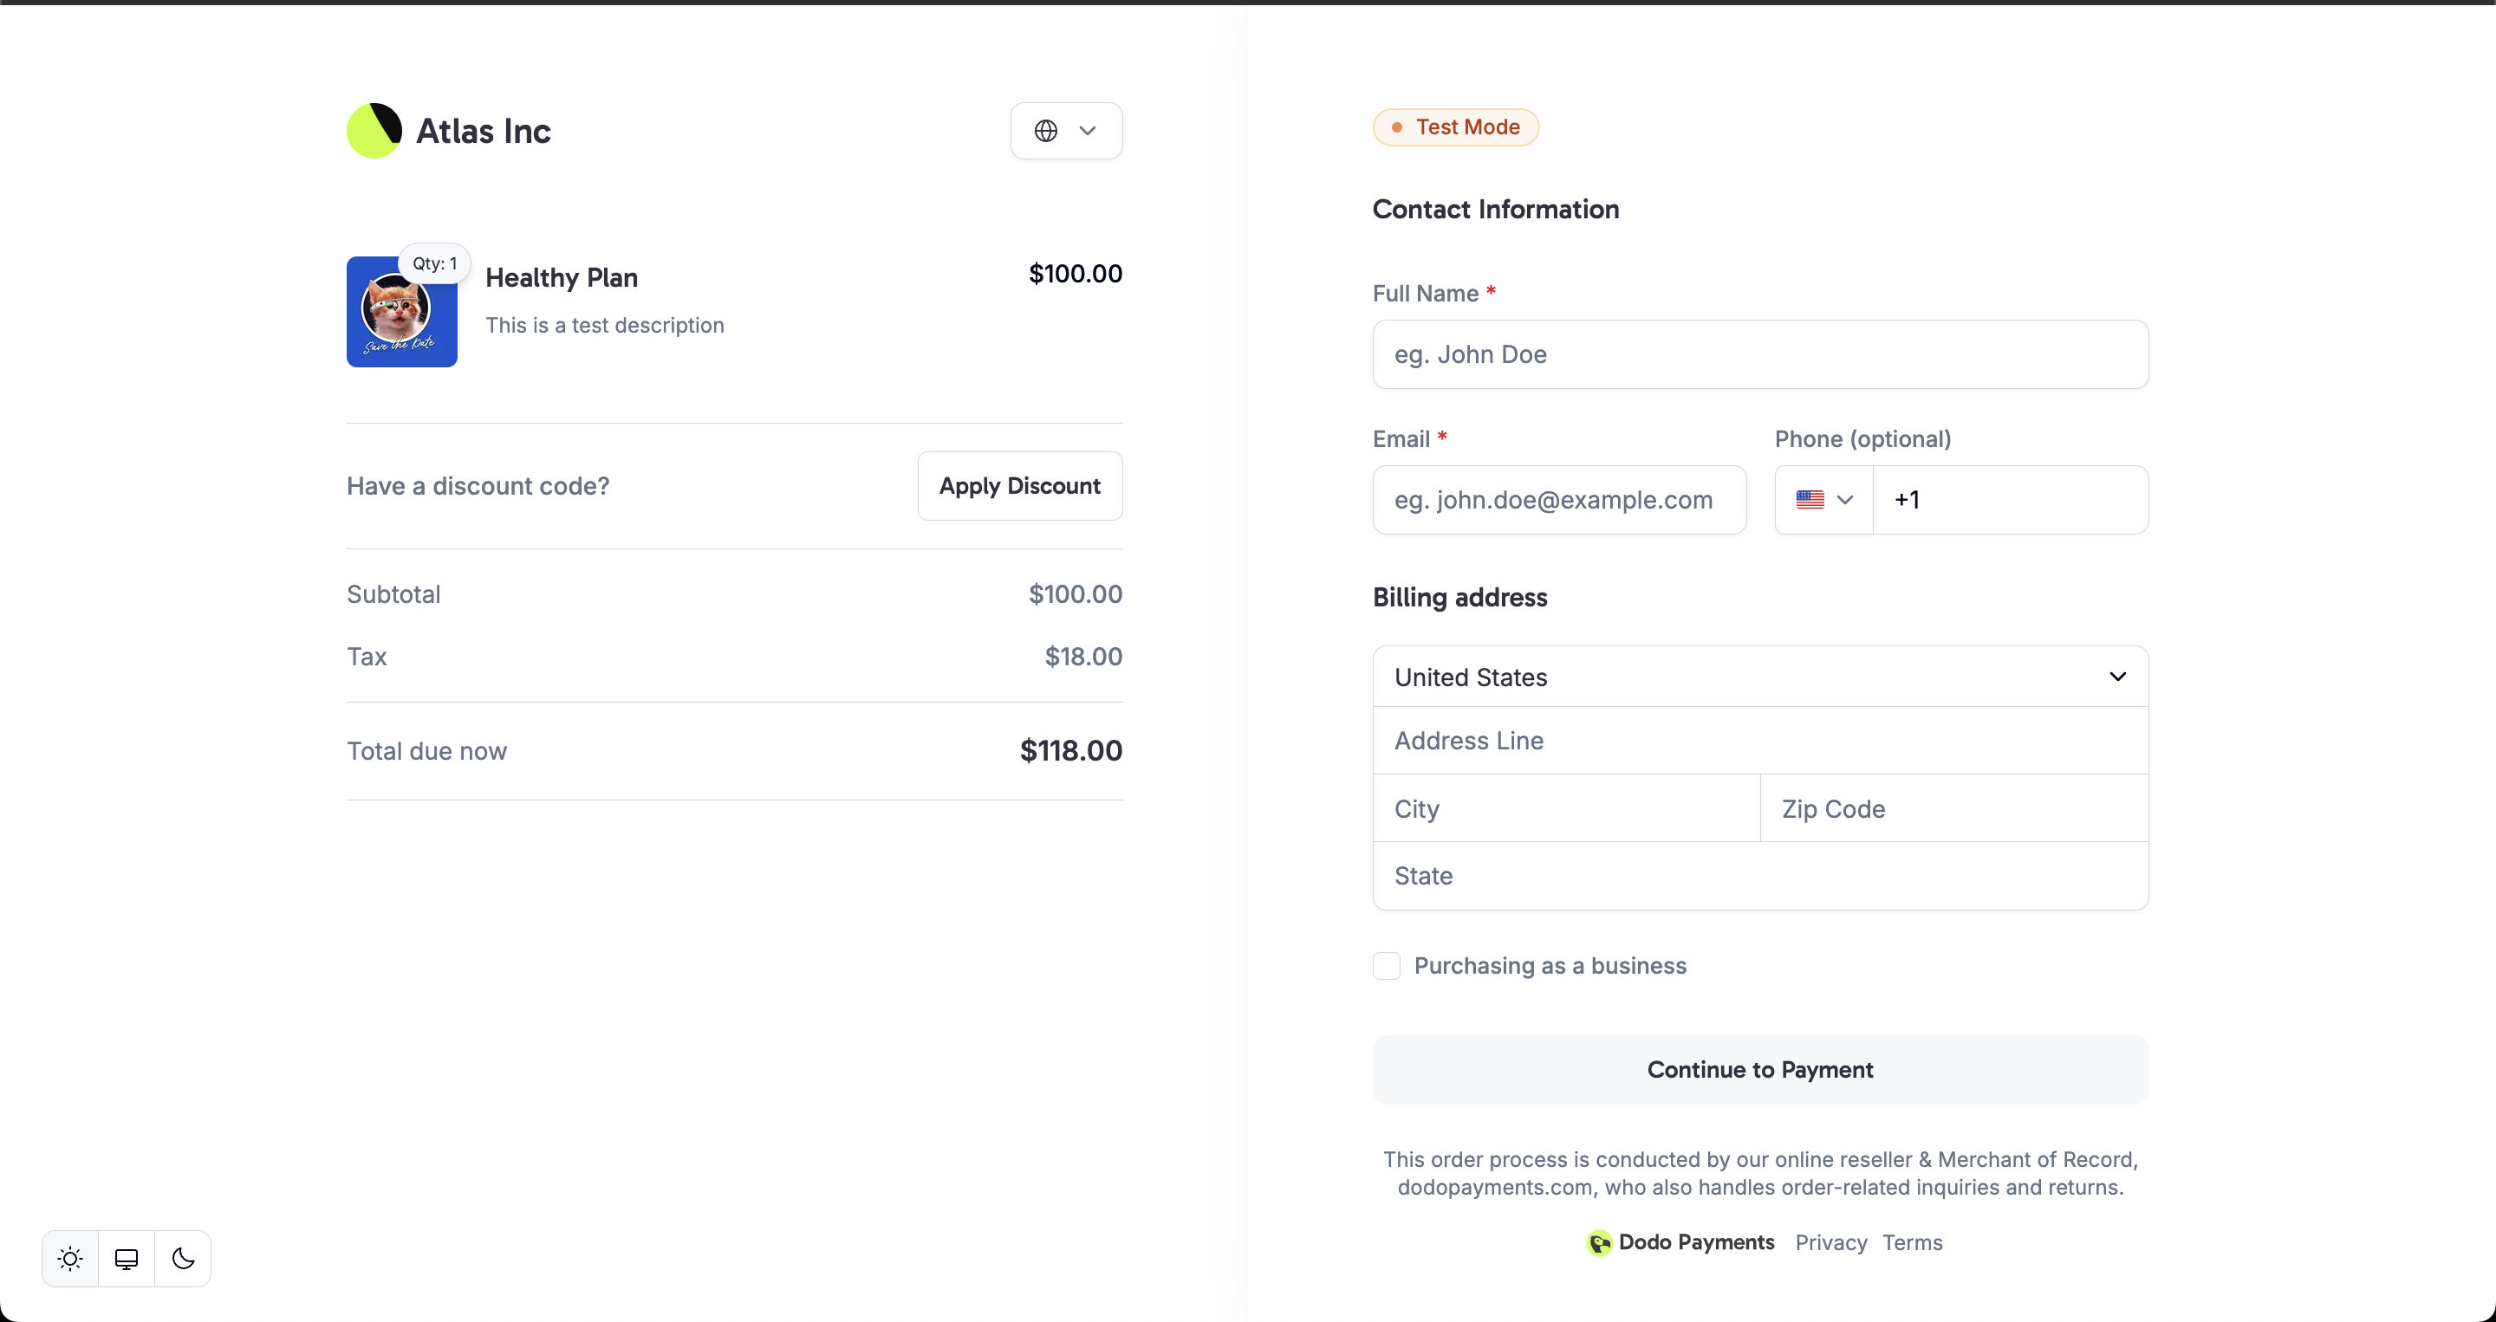The height and width of the screenshot is (1322, 2496).
Task: Open the Privacy link
Action: [1830, 1242]
